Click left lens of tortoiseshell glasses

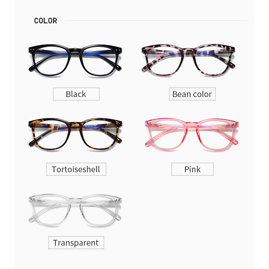pyautogui.click(x=52, y=135)
